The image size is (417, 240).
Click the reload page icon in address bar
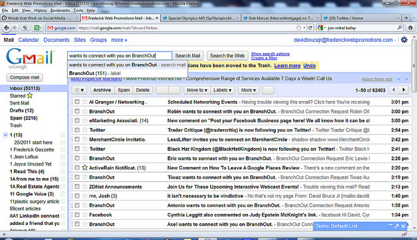coord(310,27)
